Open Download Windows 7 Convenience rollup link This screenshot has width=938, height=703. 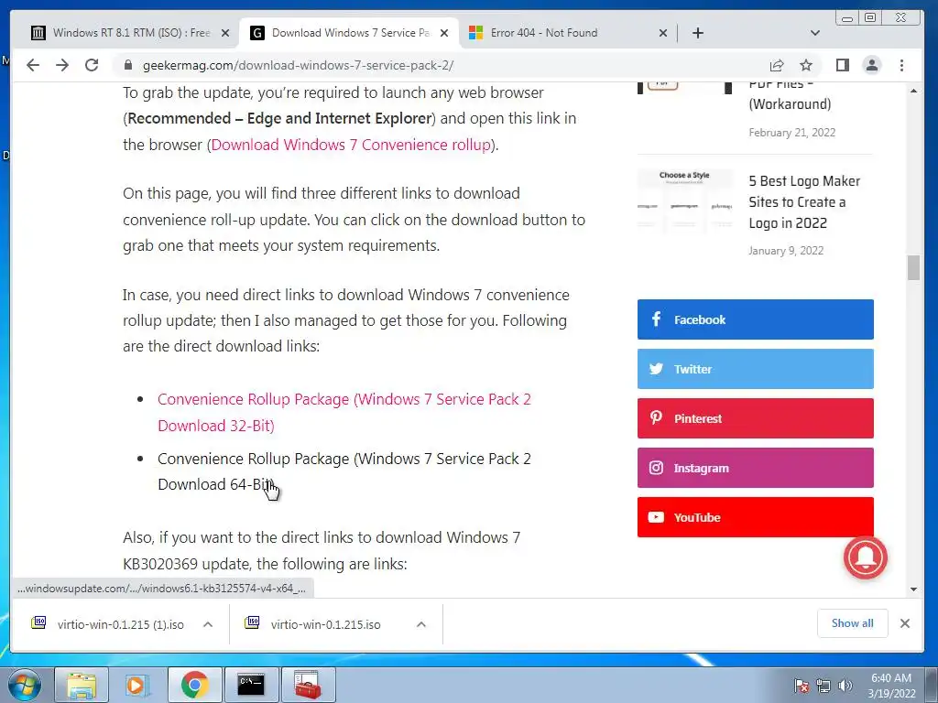tap(351, 145)
